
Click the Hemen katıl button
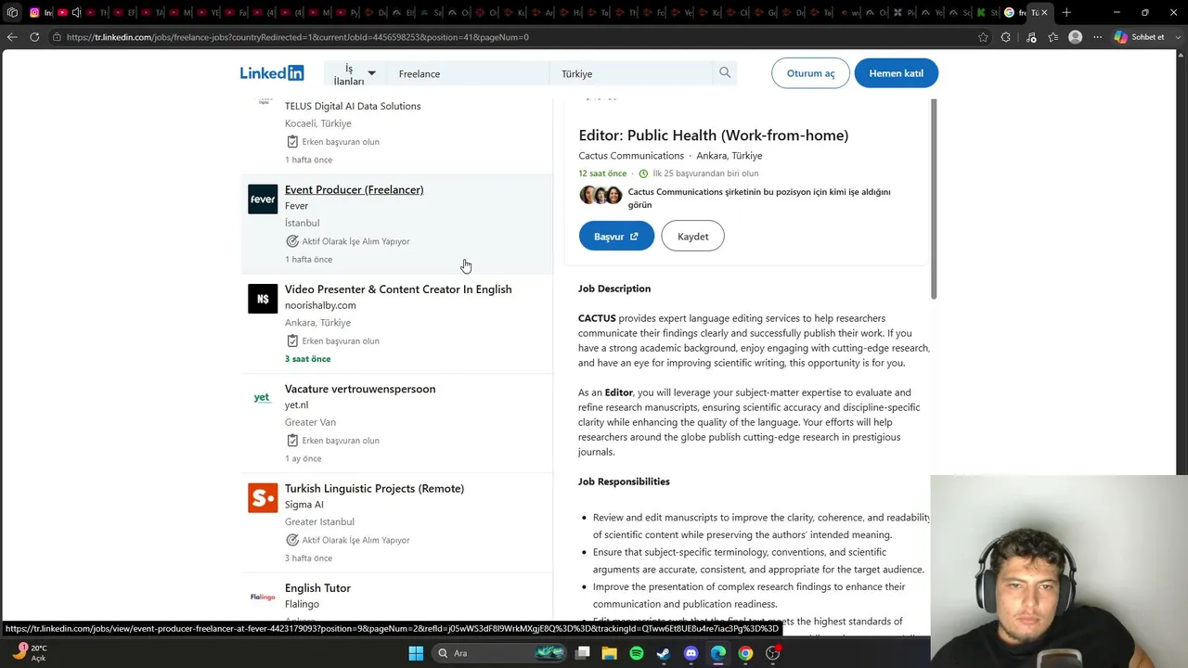coord(896,73)
